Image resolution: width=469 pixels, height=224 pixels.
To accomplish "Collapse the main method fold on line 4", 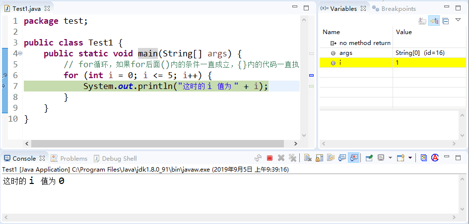I will coord(20,53).
